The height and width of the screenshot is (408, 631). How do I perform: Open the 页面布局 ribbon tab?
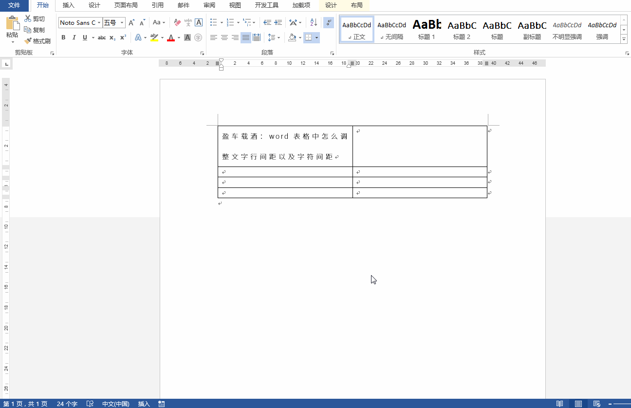coord(126,5)
